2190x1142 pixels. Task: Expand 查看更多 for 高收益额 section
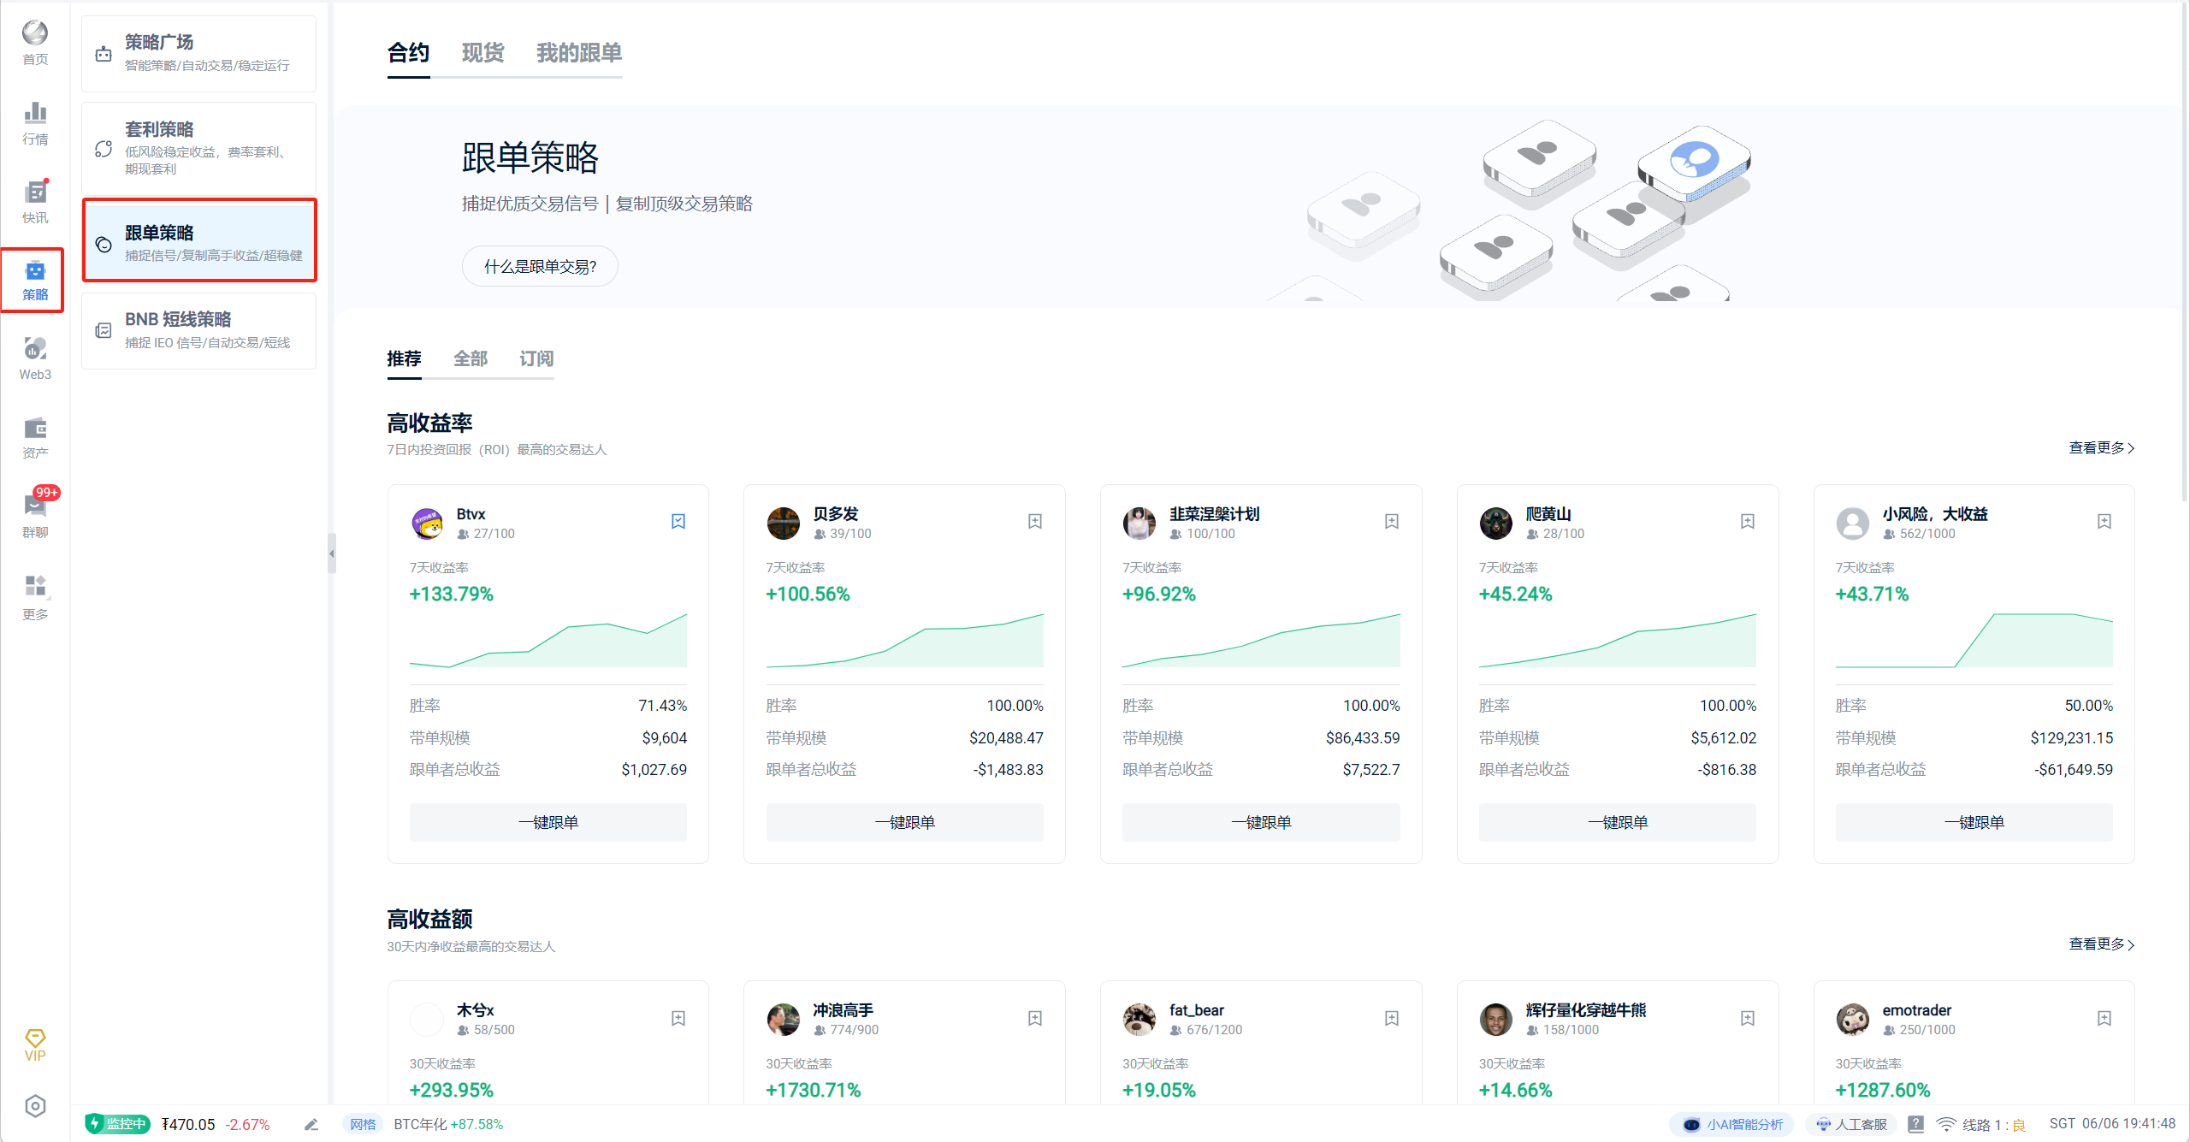click(2102, 944)
